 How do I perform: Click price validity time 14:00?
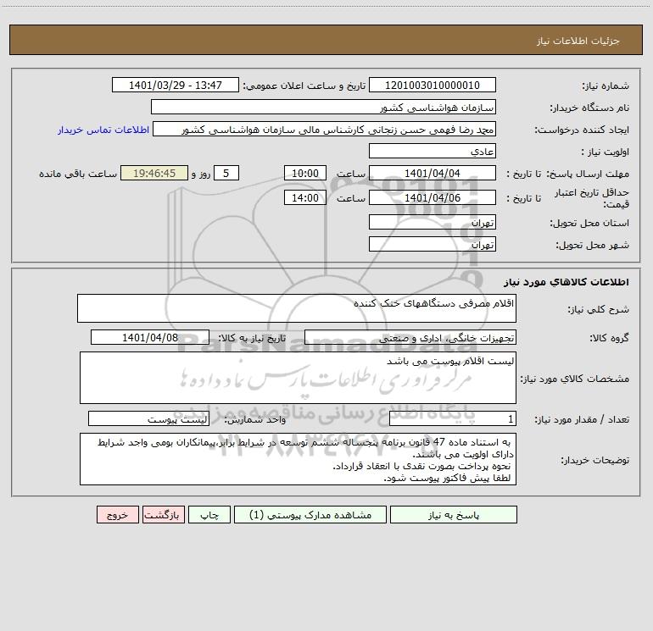click(x=304, y=197)
